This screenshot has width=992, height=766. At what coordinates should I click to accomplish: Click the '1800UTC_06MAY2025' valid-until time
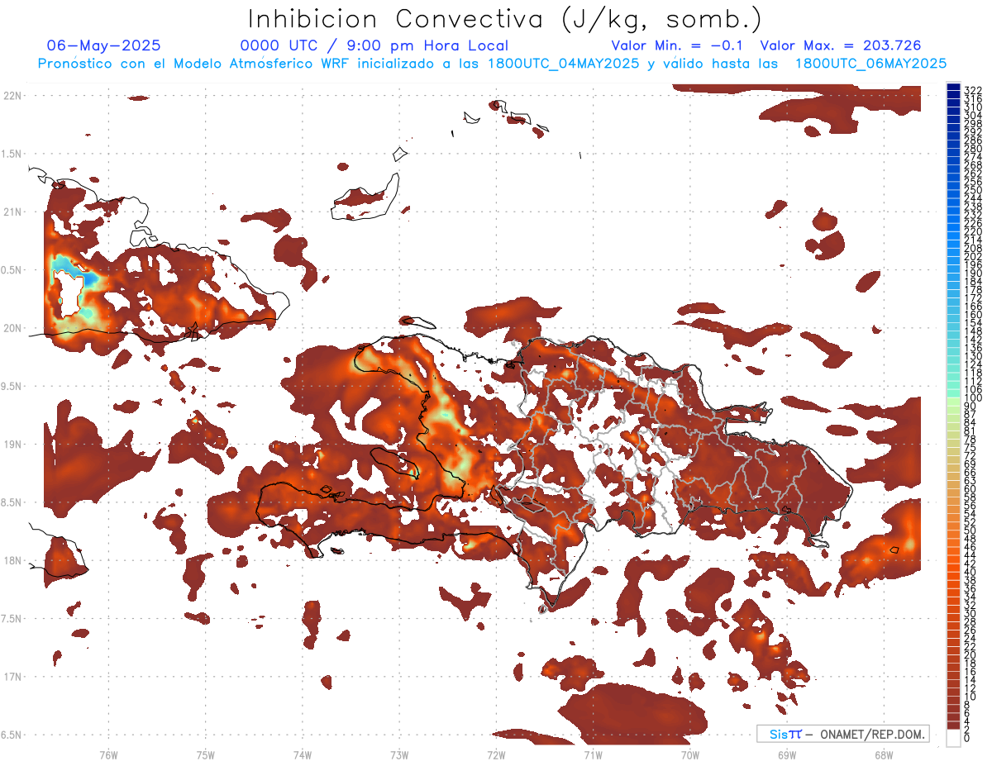pos(870,64)
